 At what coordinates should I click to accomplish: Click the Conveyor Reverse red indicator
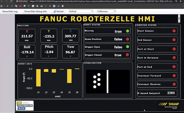pyautogui.click(x=174, y=84)
